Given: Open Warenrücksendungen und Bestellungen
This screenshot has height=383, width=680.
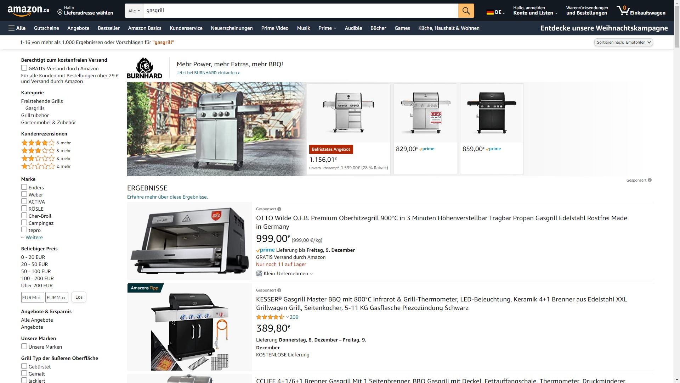Looking at the screenshot, I should 587,11.
